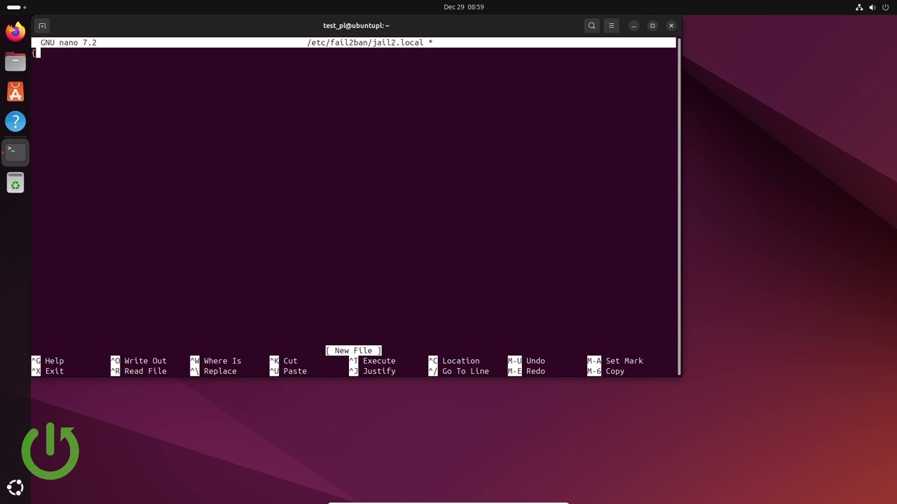
Task: Click in the nano editing area
Action: (354, 196)
